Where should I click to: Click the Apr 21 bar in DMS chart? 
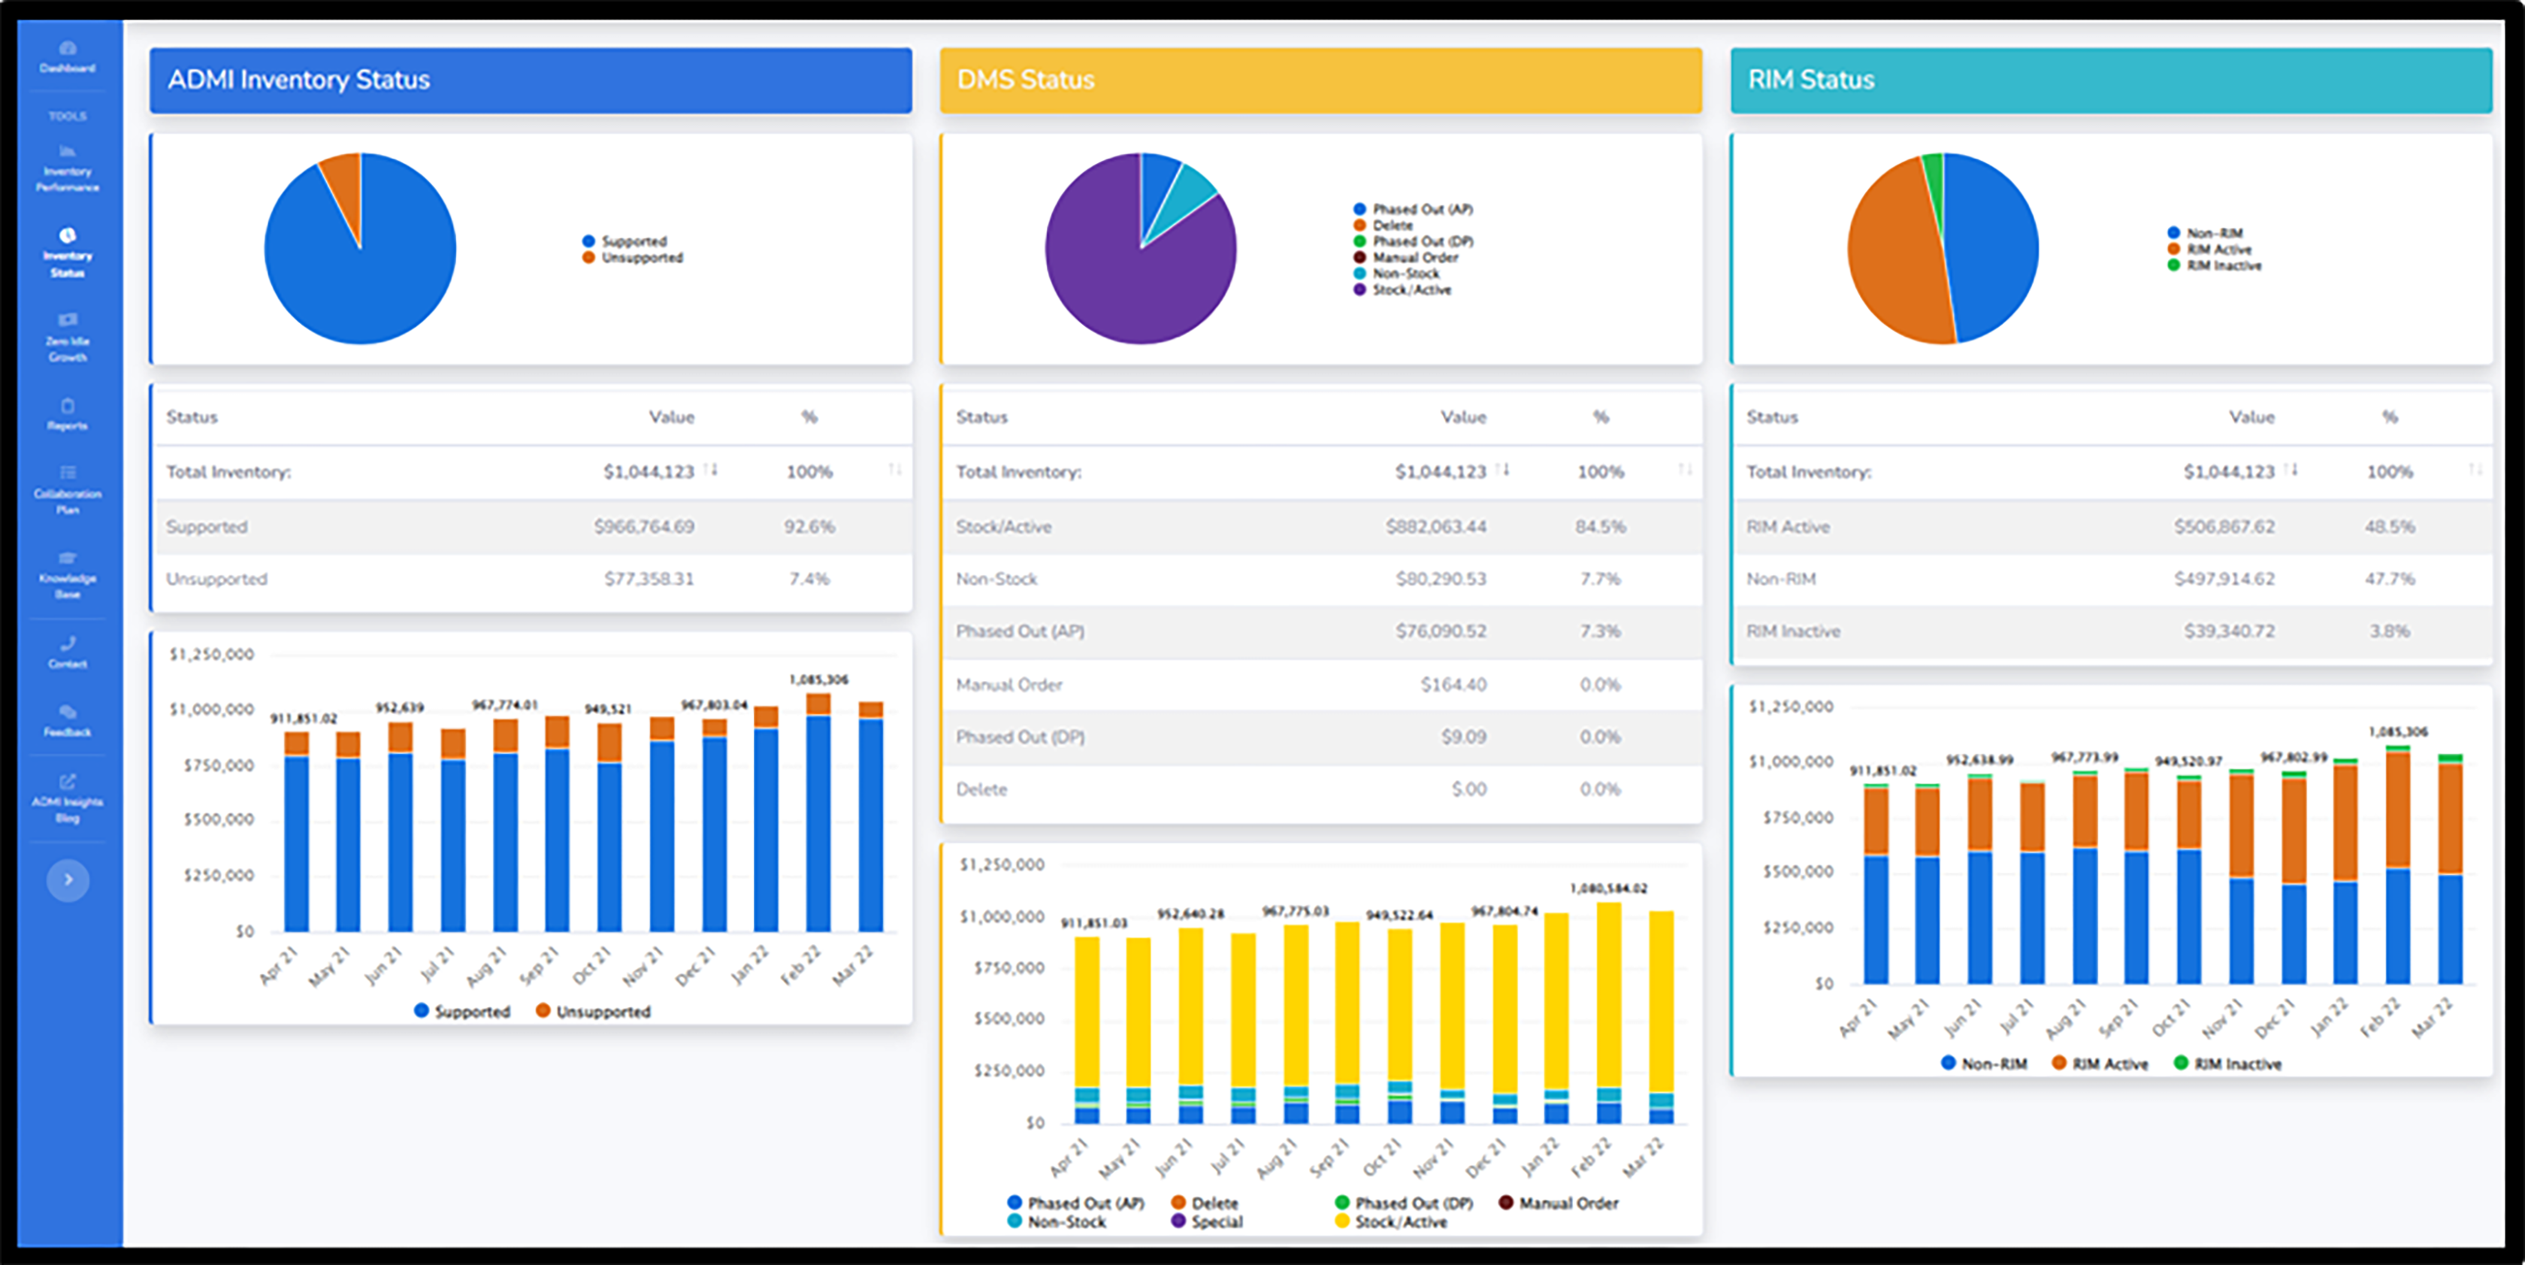point(1086,1030)
